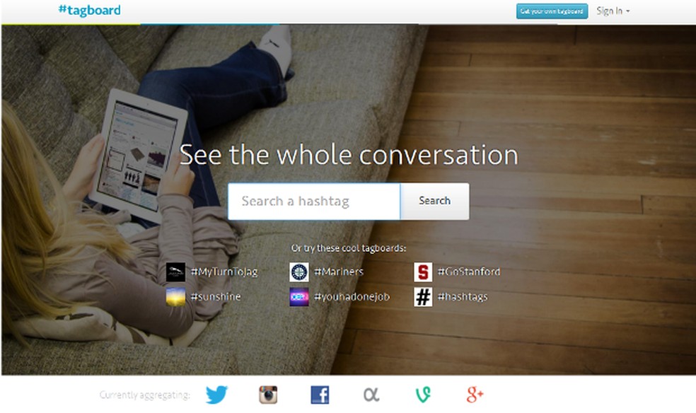Select the Facebook icon

[320, 395]
